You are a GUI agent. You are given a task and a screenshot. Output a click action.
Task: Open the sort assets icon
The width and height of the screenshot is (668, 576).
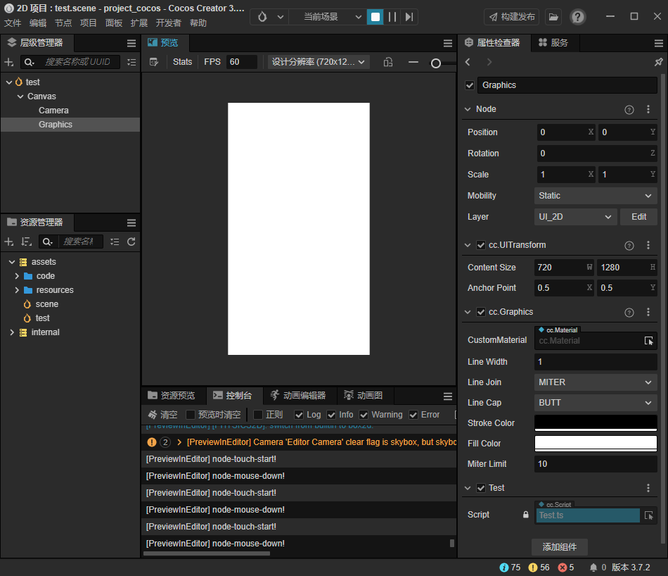[27, 242]
